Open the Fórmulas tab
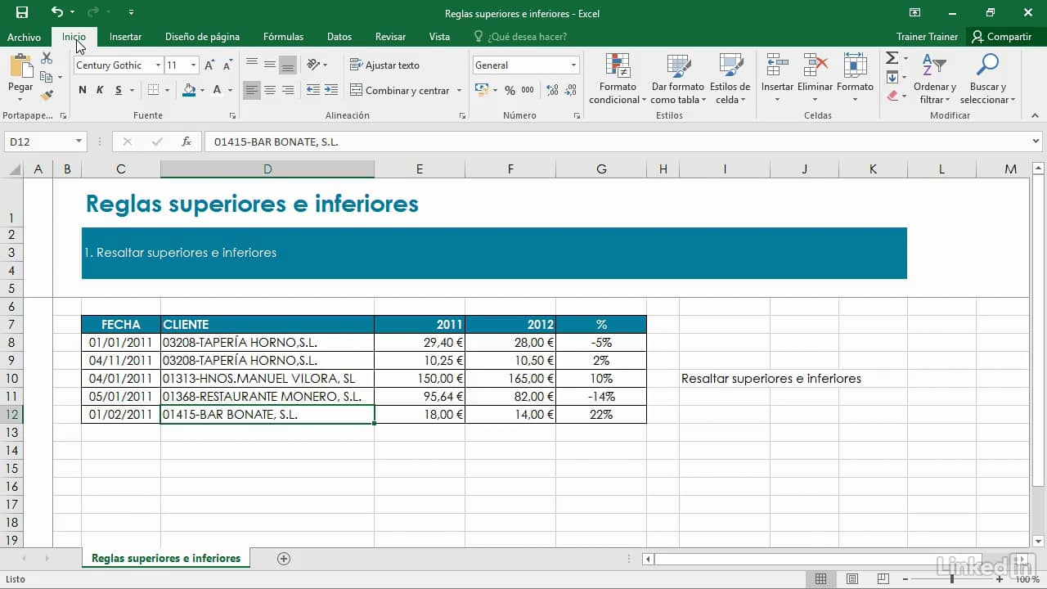 click(283, 37)
